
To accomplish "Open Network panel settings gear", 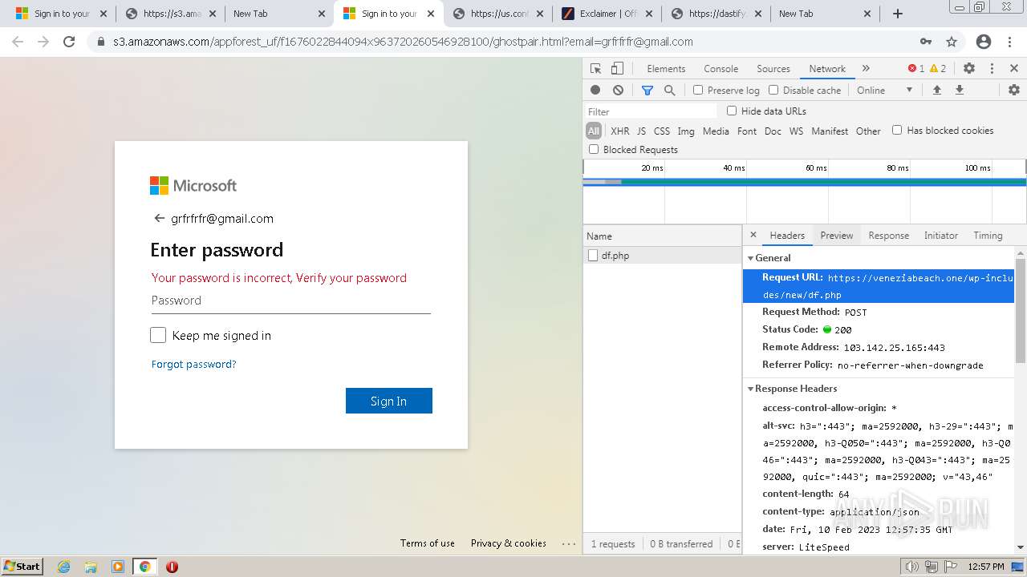I will 1014,91.
